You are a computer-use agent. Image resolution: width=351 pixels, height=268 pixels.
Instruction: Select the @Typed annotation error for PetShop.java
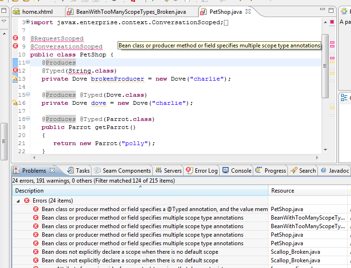(x=155, y=209)
